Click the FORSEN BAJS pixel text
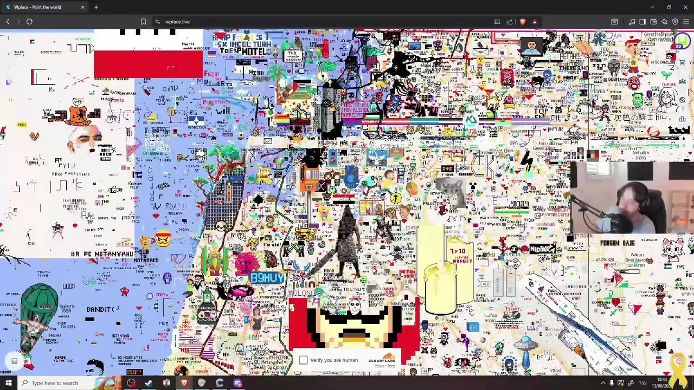 pos(617,243)
